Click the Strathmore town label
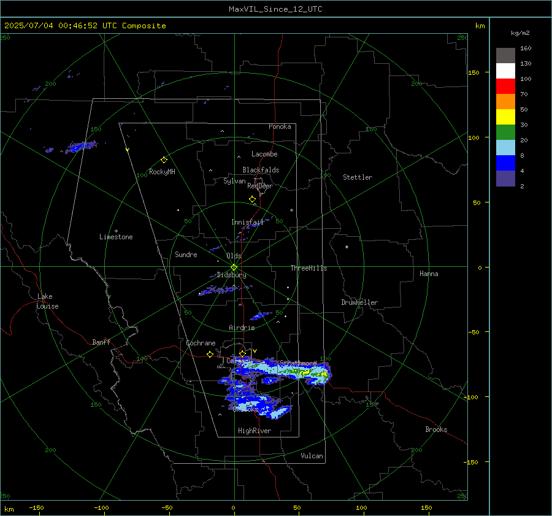The width and height of the screenshot is (552, 516). pyautogui.click(x=299, y=363)
